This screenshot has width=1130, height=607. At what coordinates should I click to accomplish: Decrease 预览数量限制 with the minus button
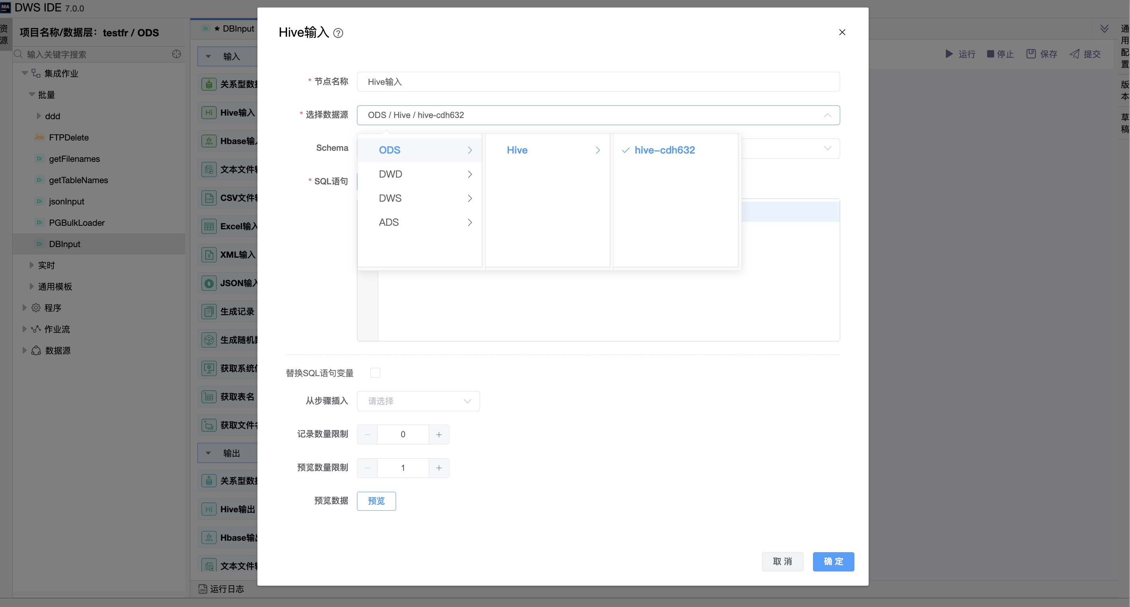point(368,468)
